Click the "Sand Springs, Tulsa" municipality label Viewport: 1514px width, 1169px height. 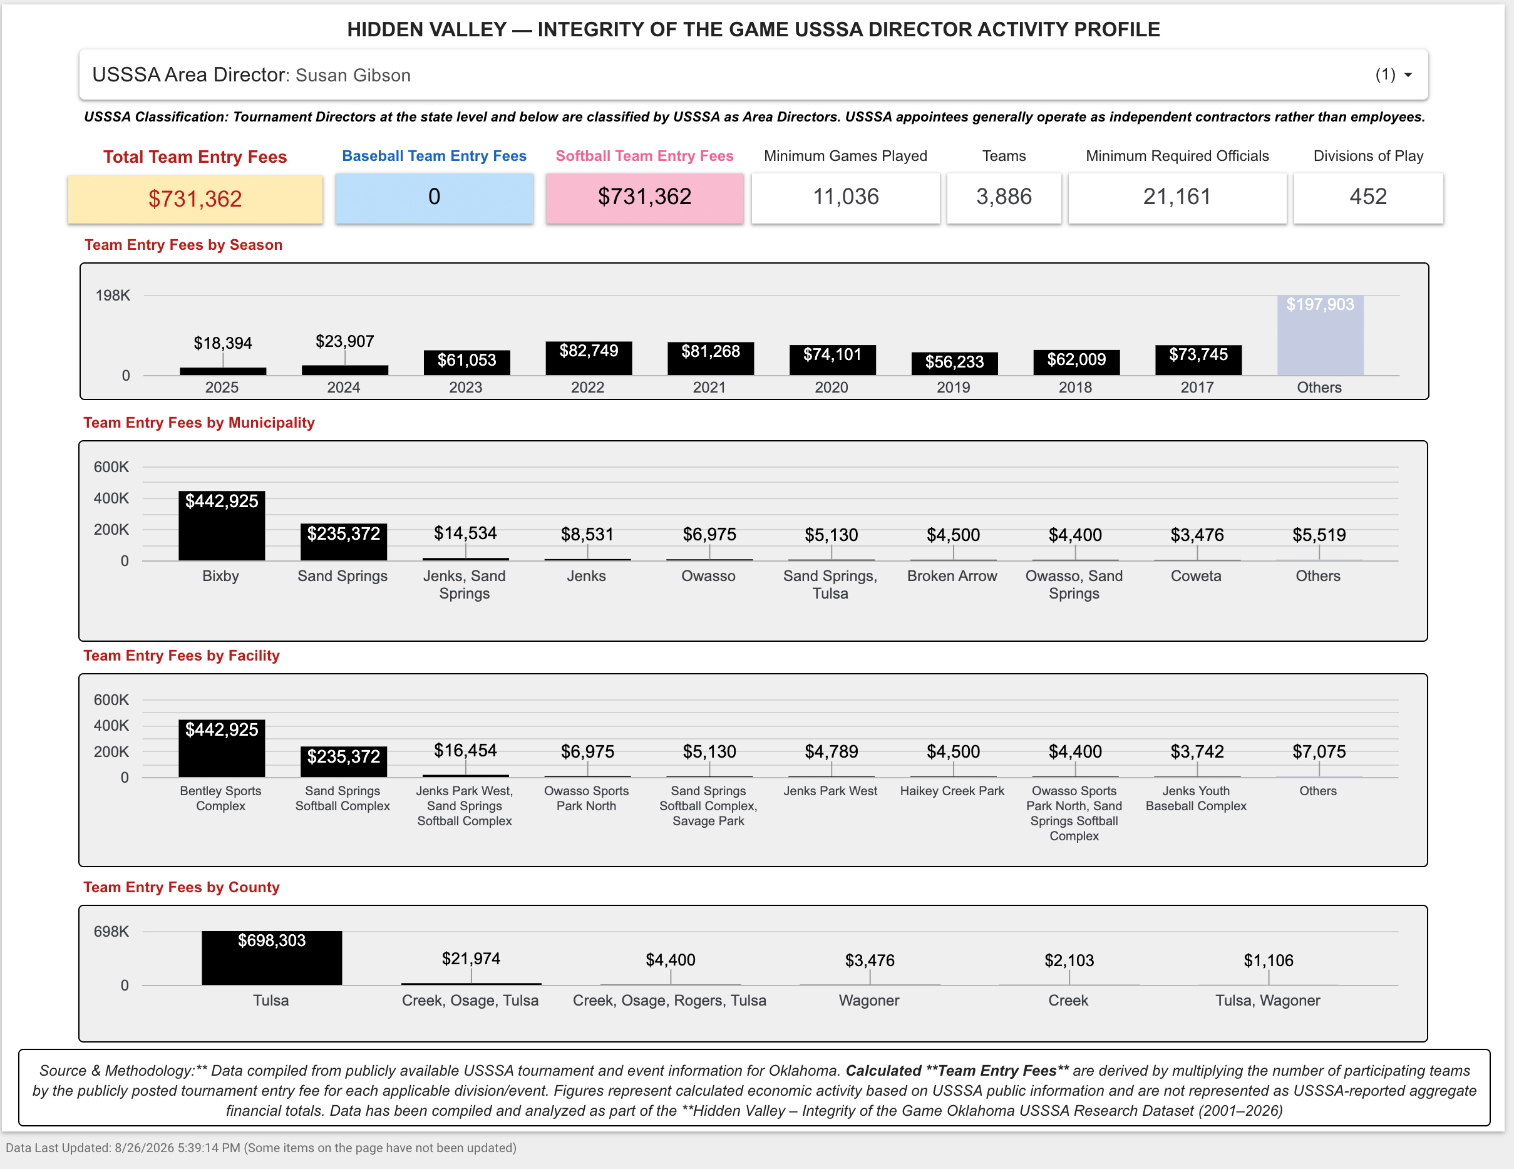[x=830, y=585]
